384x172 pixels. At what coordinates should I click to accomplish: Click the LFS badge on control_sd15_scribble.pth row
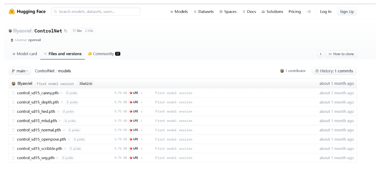tap(133, 149)
